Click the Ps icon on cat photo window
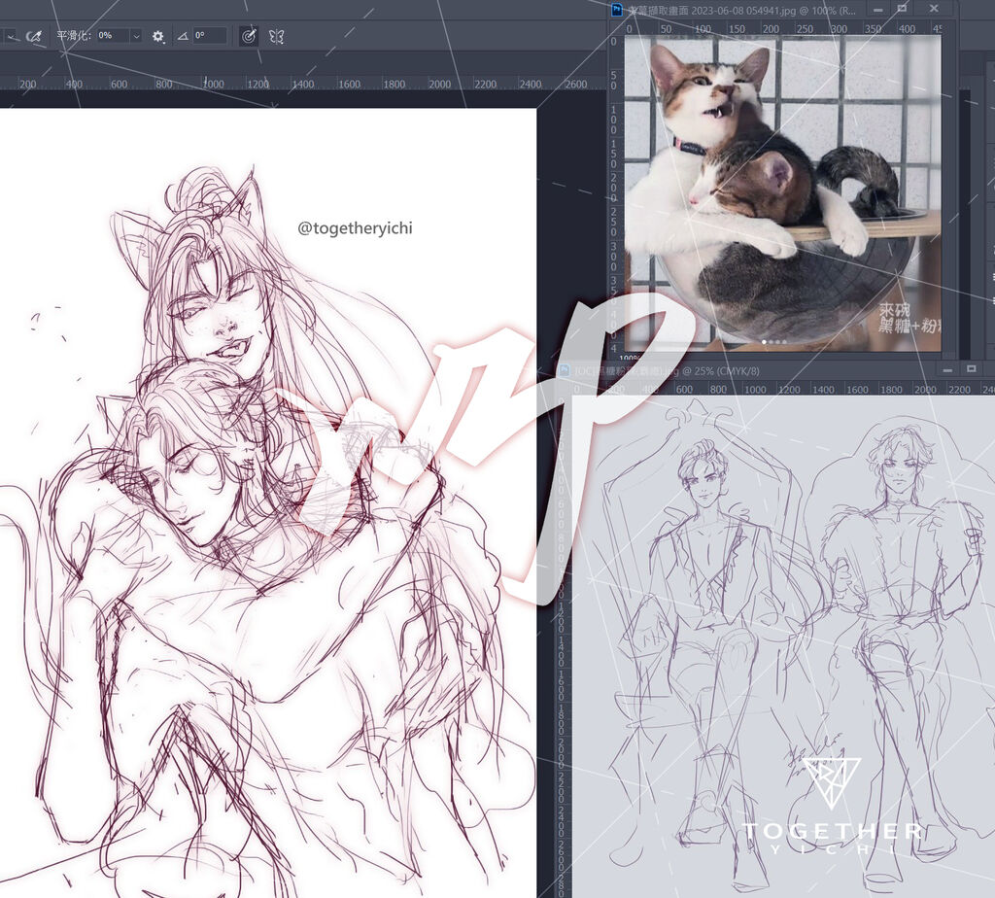The width and height of the screenshot is (995, 898). pos(617,10)
